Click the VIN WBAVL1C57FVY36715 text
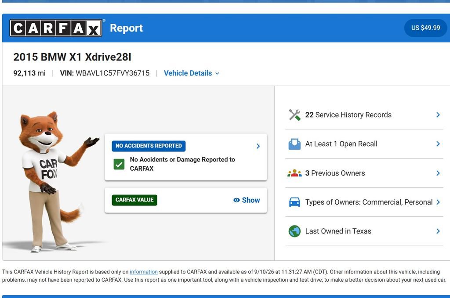The height and width of the screenshot is (298, 450). (x=105, y=73)
